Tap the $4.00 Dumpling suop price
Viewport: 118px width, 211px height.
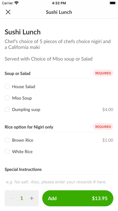tap(108, 109)
